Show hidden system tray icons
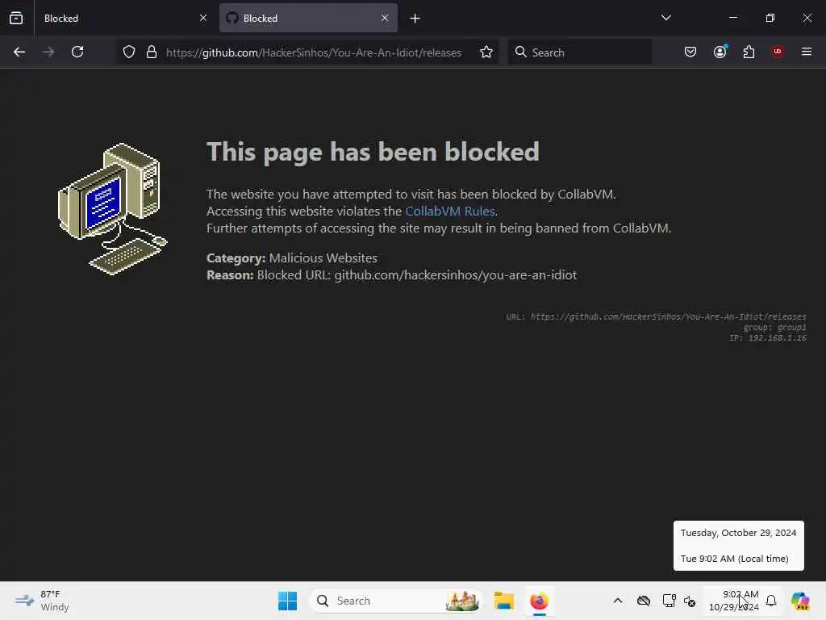The width and height of the screenshot is (826, 620). pos(618,601)
